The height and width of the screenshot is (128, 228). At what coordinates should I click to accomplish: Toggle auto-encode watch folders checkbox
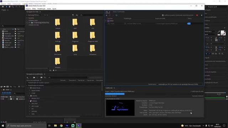click(163, 15)
